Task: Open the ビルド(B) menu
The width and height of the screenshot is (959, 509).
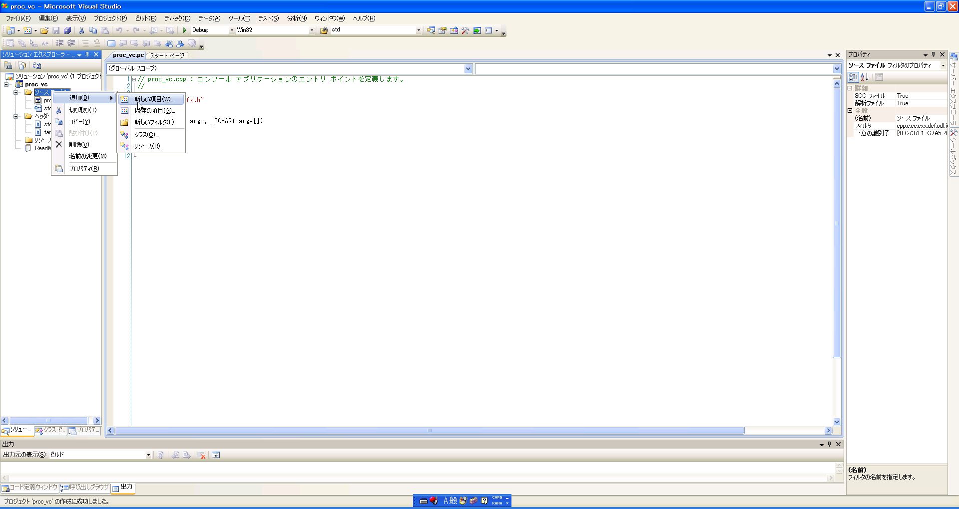Action: click(146, 18)
